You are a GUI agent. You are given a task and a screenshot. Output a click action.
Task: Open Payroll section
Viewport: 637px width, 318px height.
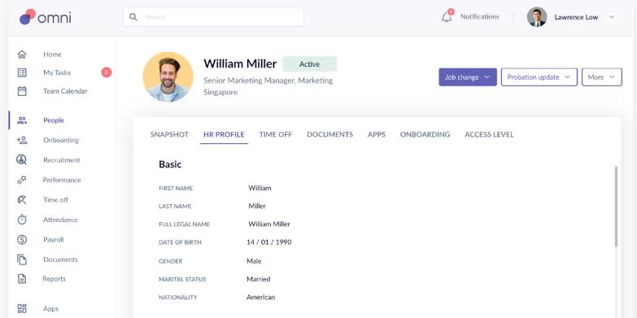coord(54,240)
